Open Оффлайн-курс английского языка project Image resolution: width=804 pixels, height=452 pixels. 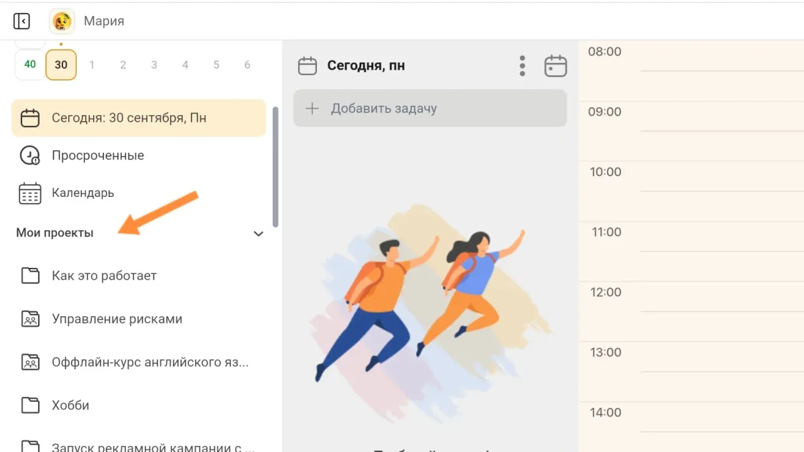click(x=150, y=362)
